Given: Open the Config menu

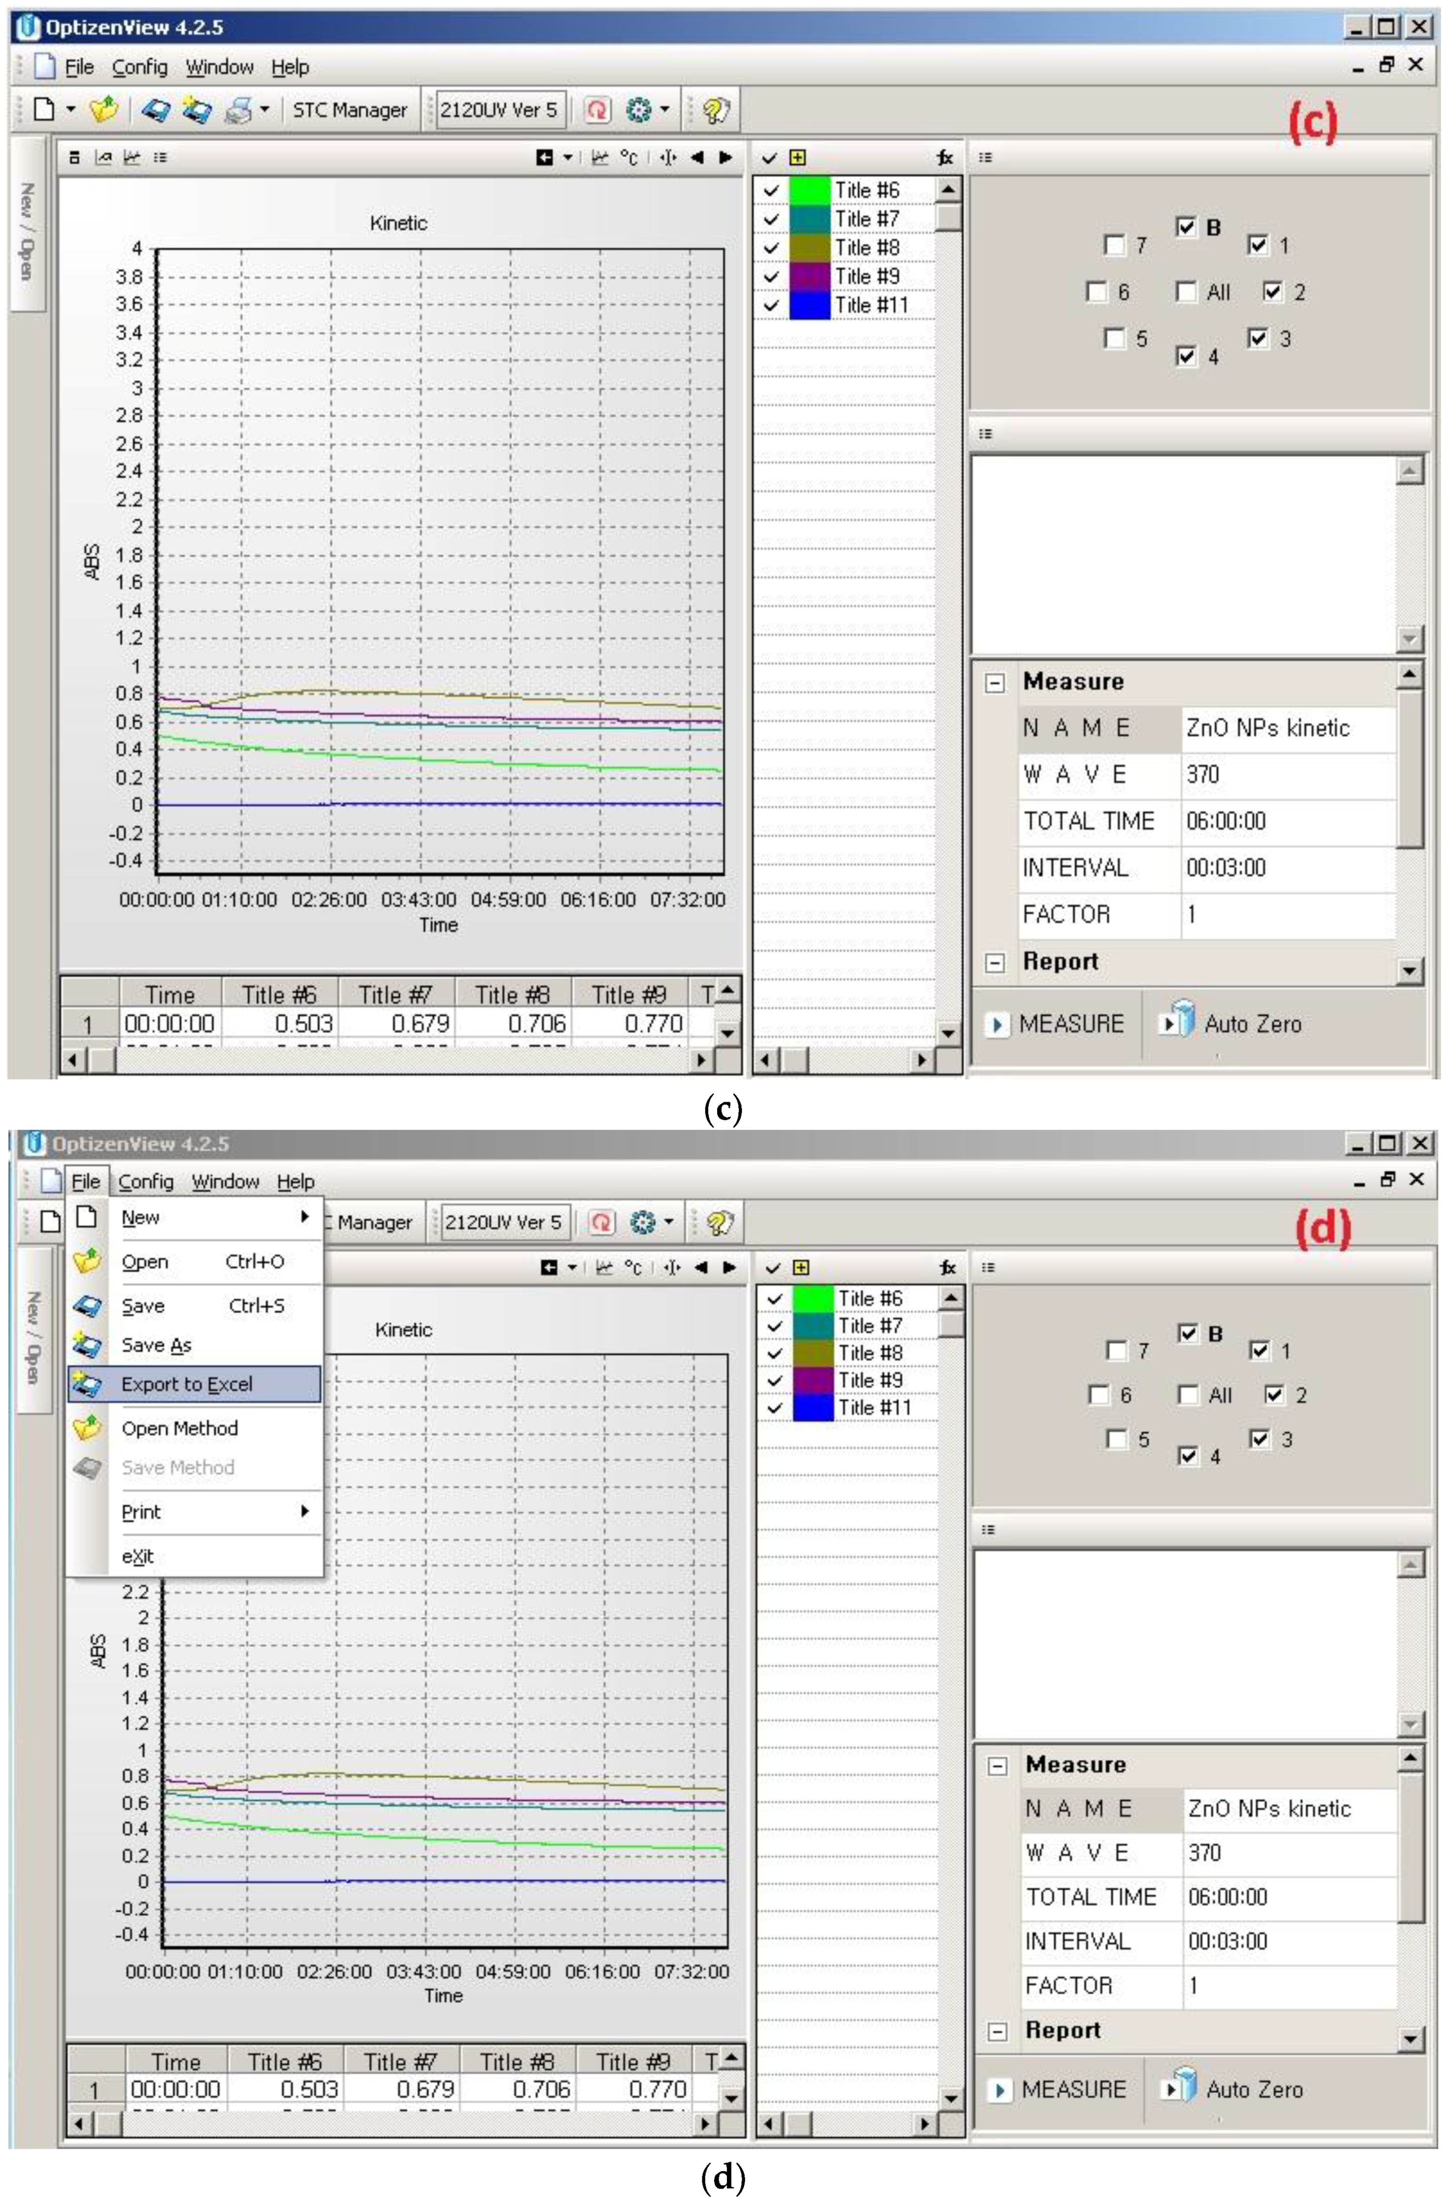Looking at the screenshot, I should [139, 66].
